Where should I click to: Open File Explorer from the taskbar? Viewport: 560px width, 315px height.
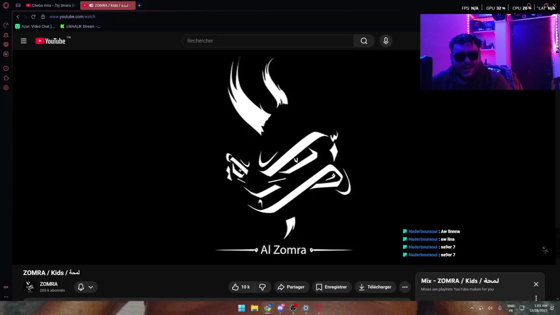point(255,308)
